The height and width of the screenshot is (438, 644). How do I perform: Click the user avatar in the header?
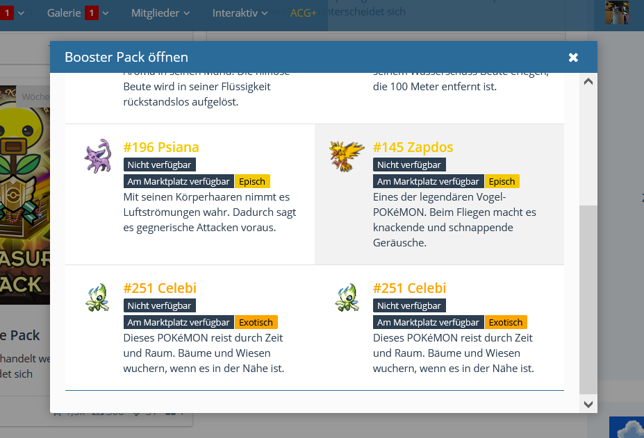(616, 12)
